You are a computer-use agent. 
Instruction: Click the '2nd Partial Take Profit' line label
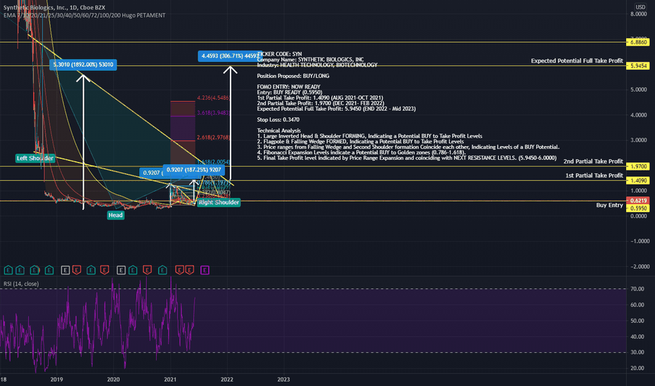pos(593,161)
